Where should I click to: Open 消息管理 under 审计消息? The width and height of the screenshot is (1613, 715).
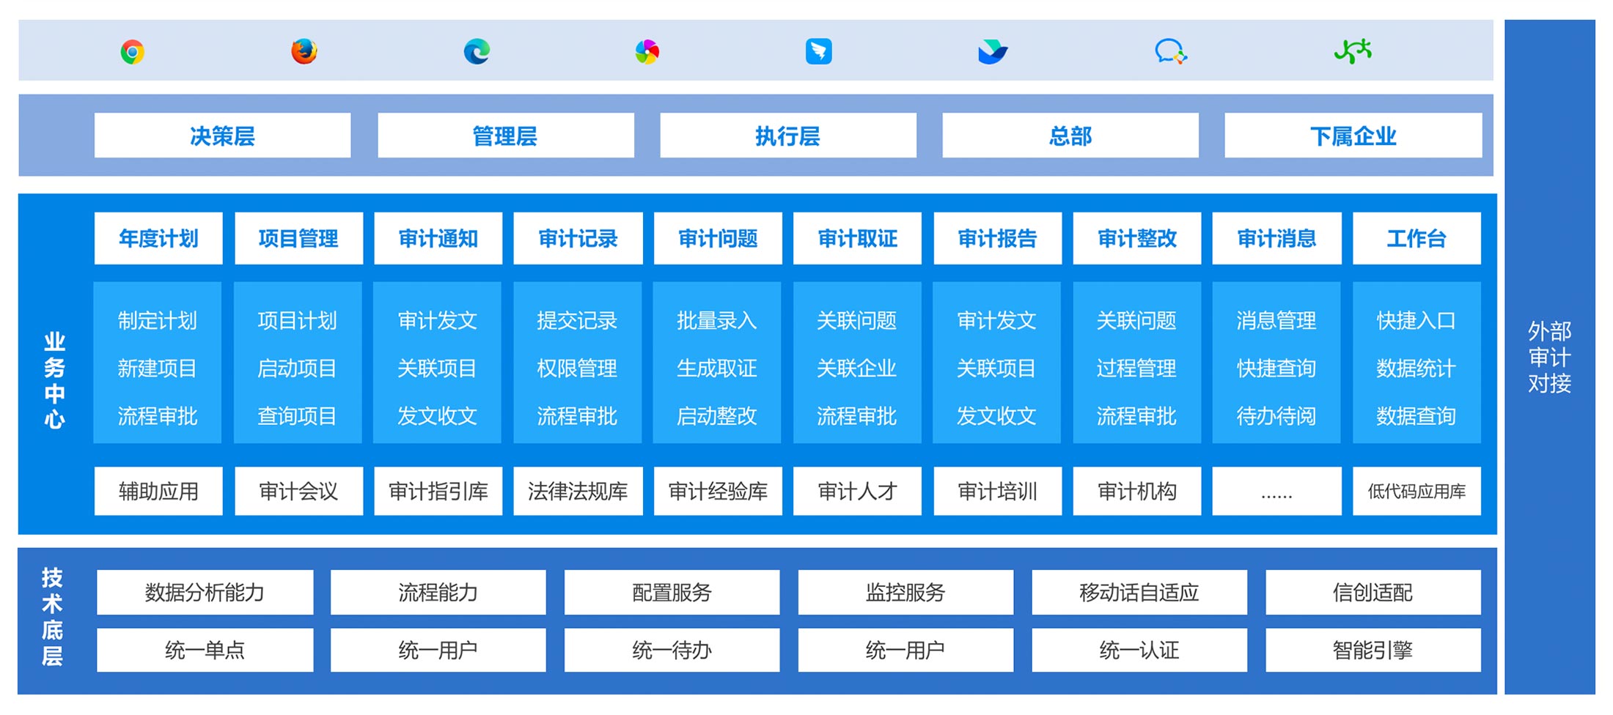(x=1276, y=320)
